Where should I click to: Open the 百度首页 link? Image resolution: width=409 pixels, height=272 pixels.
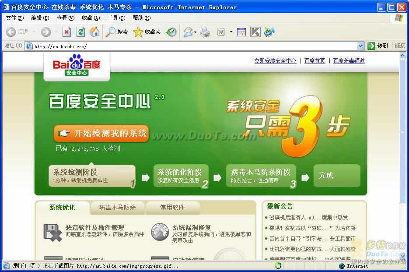[315, 61]
